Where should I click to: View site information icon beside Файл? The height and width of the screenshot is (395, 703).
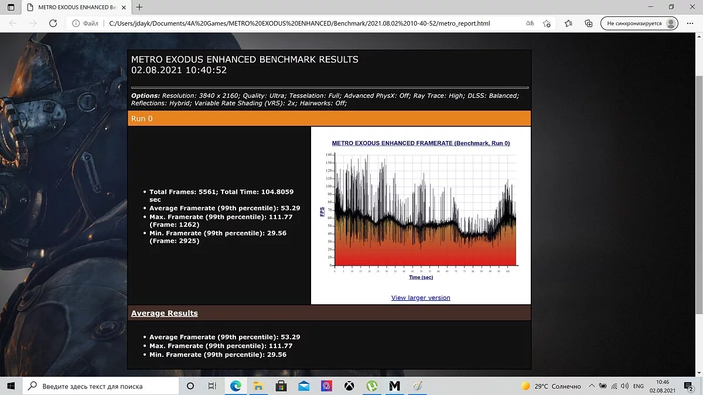tap(76, 23)
